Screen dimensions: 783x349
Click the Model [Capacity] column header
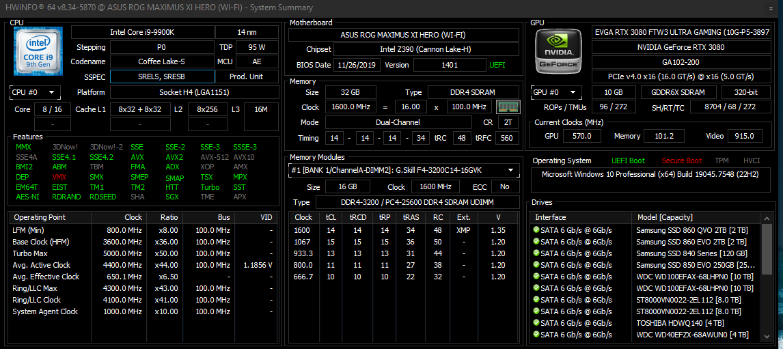(x=696, y=218)
